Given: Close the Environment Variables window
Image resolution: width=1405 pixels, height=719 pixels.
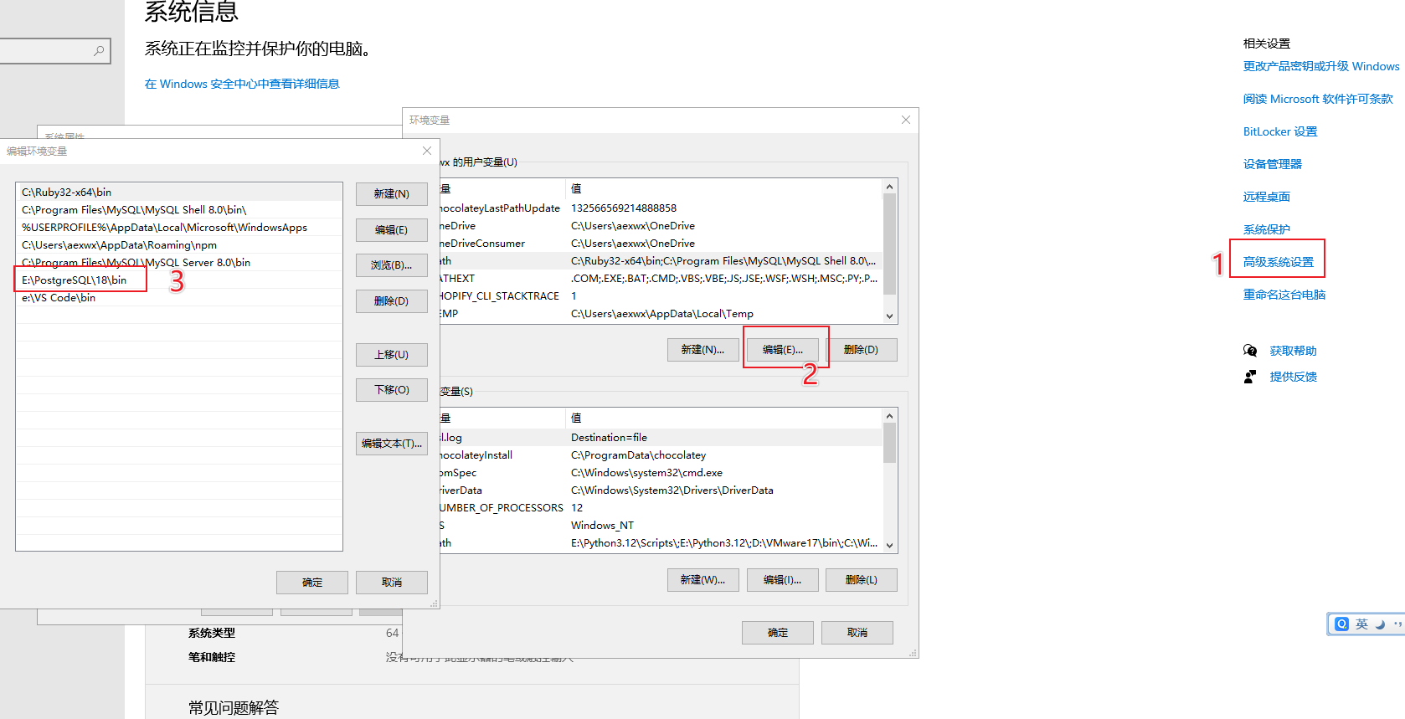Looking at the screenshot, I should (x=905, y=120).
